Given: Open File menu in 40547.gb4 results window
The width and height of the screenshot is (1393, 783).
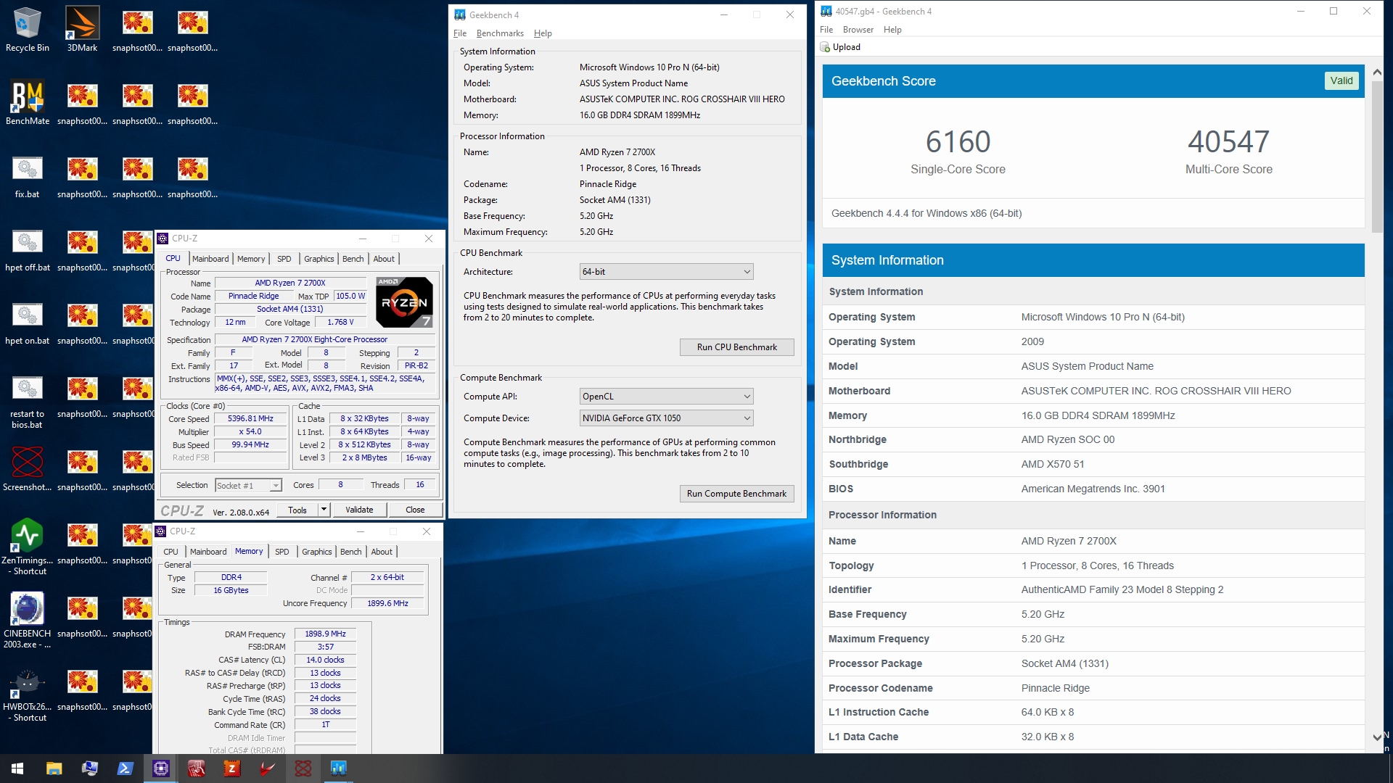Looking at the screenshot, I should pyautogui.click(x=826, y=30).
